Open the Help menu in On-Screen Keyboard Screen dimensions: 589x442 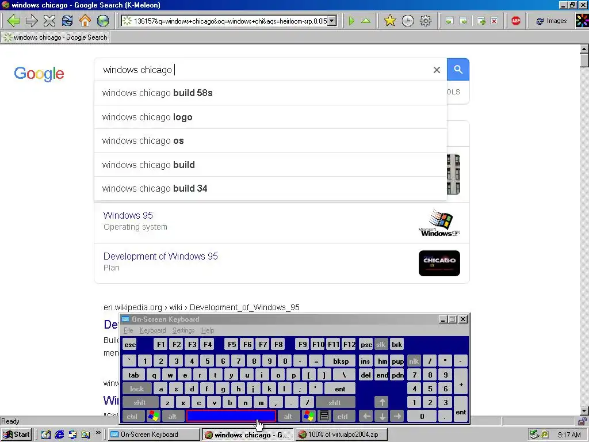point(207,330)
